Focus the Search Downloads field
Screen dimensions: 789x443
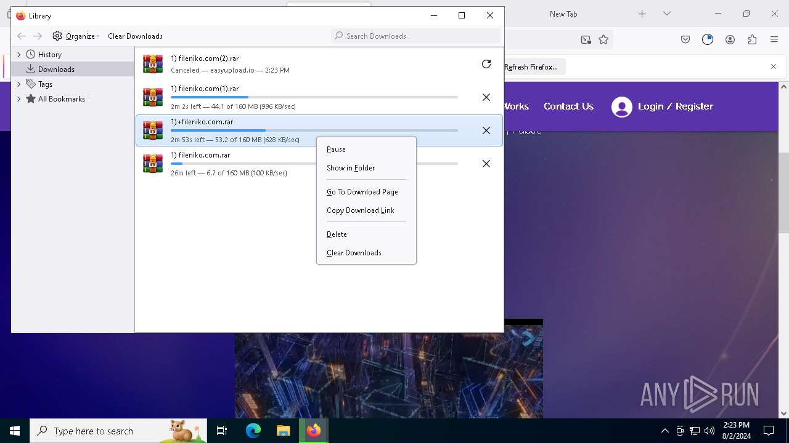tap(415, 36)
